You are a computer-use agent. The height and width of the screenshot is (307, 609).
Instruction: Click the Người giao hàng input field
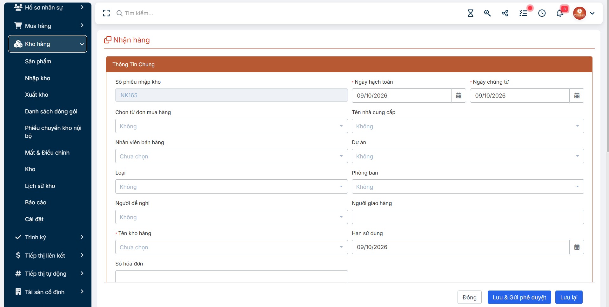pos(468,217)
